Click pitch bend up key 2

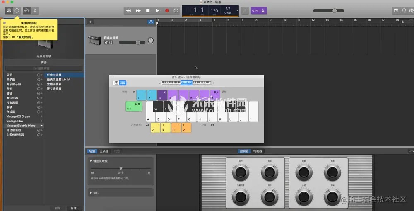152,95
